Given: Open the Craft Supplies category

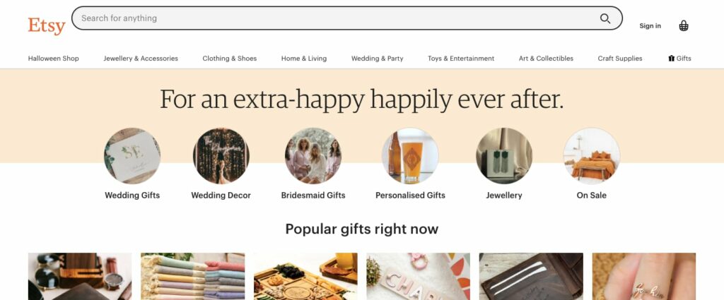Looking at the screenshot, I should pos(620,59).
